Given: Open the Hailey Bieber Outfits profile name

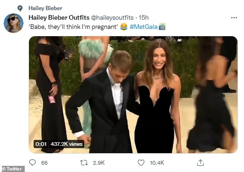Looking at the screenshot, I should (x=58, y=18).
